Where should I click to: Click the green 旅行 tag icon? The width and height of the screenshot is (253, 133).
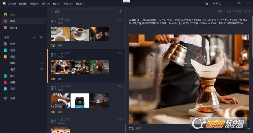tap(5, 76)
